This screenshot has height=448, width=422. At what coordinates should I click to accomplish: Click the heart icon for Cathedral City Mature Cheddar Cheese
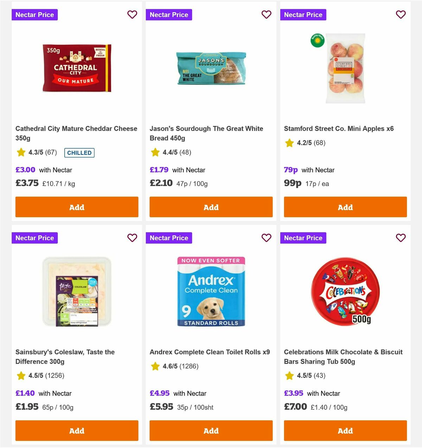click(132, 15)
